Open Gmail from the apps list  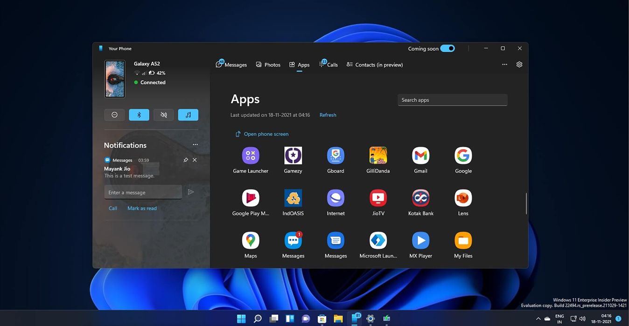(420, 155)
